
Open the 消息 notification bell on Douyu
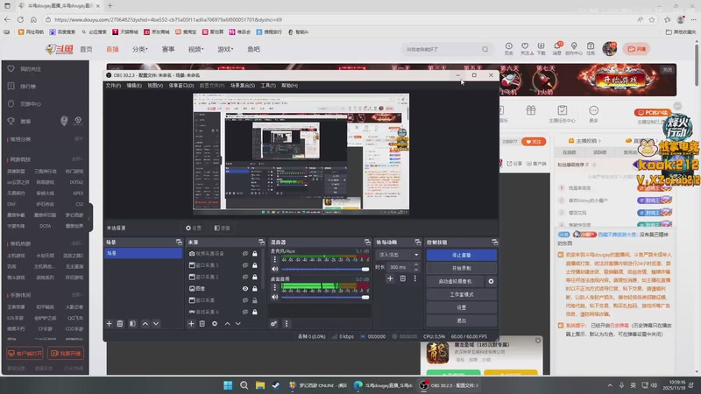[x=557, y=48]
